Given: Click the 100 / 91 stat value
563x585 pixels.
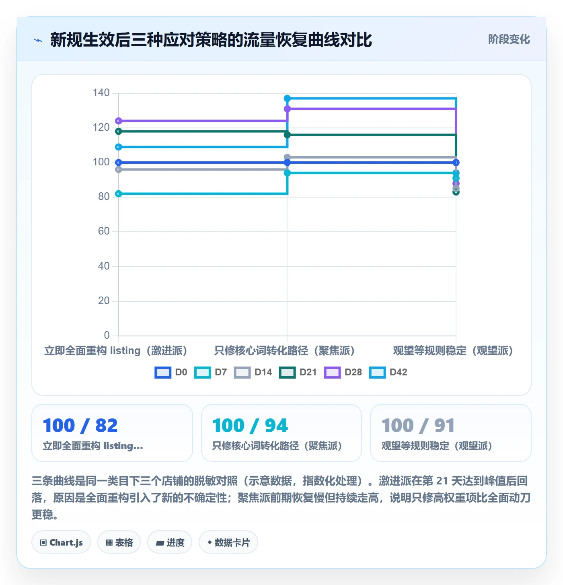Looking at the screenshot, I should [x=418, y=426].
